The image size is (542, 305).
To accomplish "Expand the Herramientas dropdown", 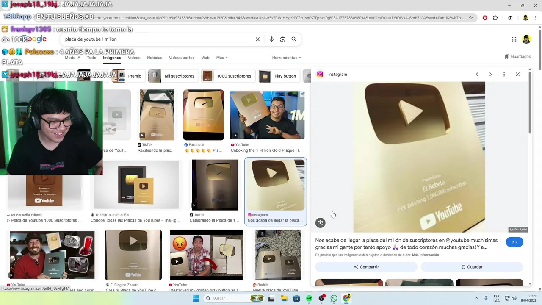I will (x=287, y=58).
